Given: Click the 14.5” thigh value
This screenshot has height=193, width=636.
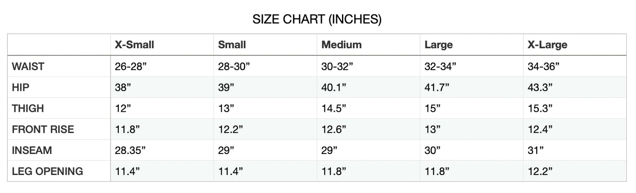Looking at the screenshot, I should coord(334,108).
